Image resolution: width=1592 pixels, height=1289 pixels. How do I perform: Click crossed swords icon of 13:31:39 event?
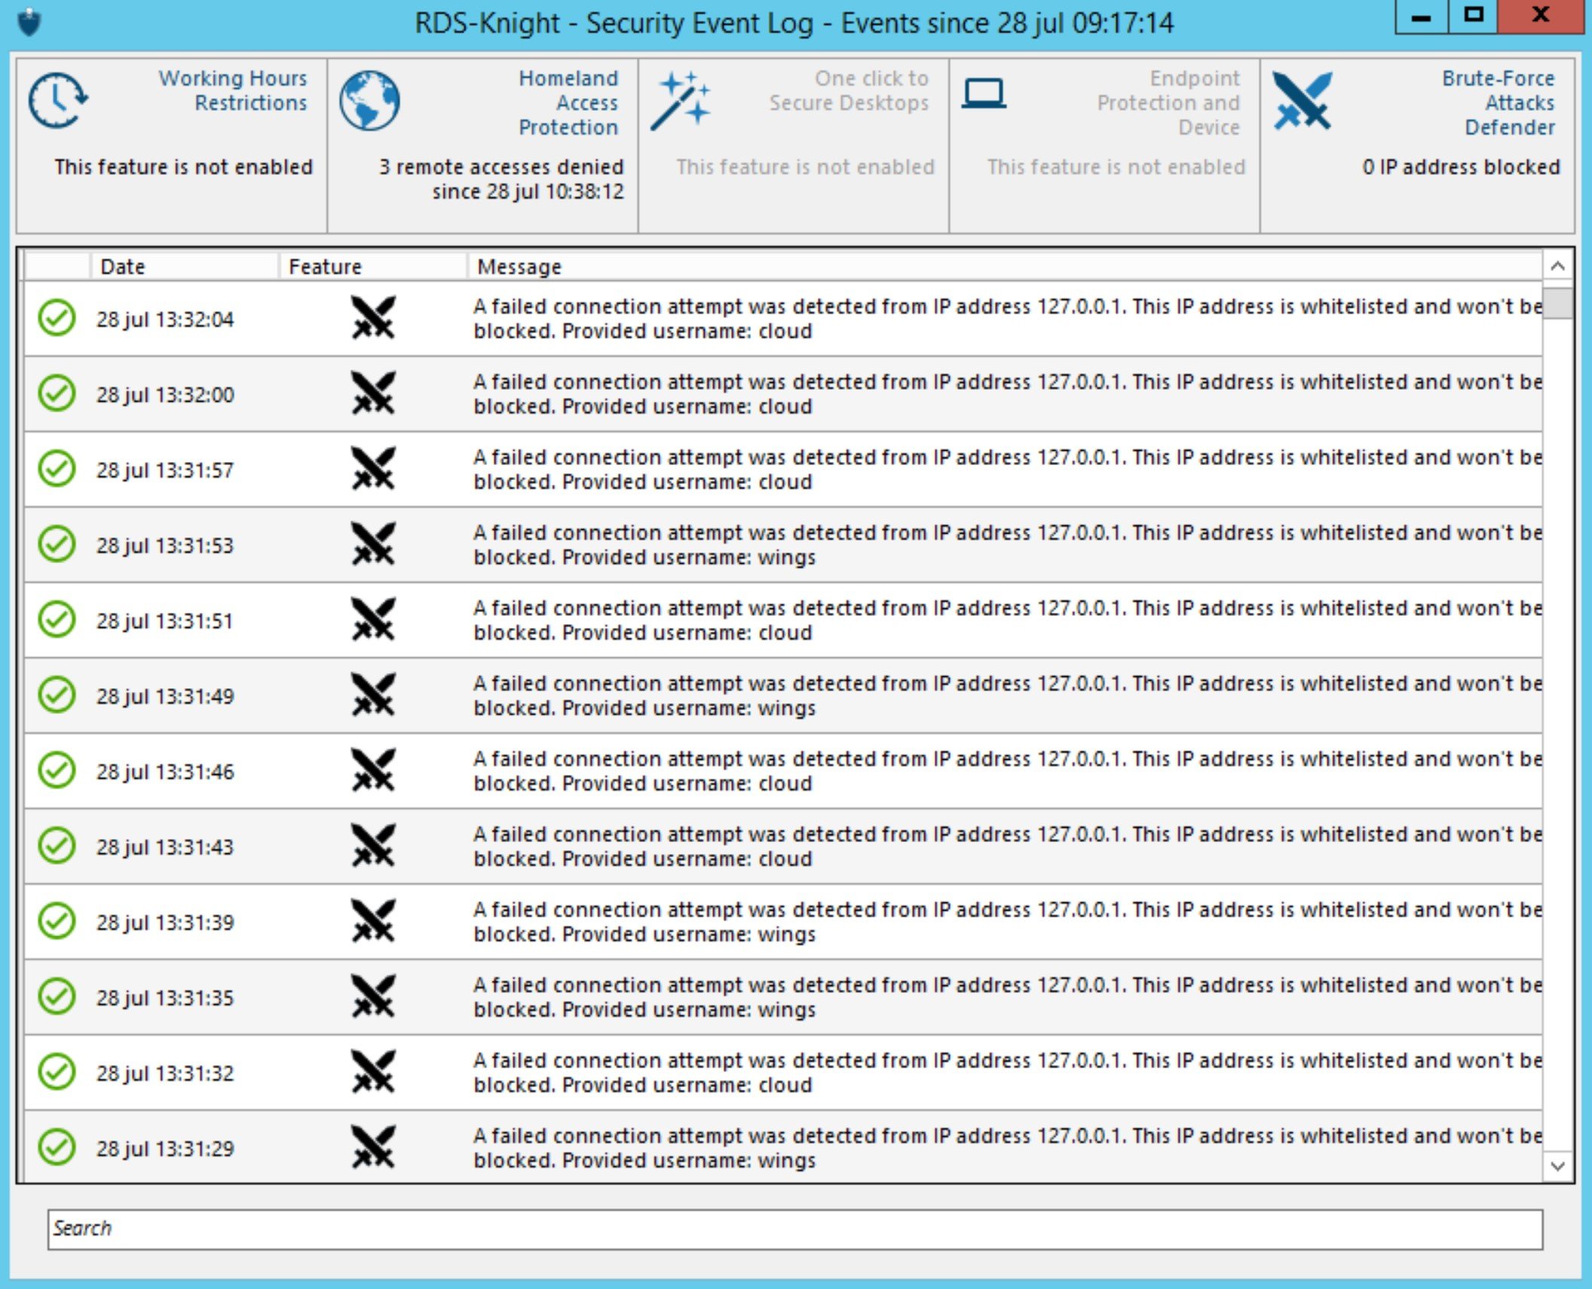372,920
